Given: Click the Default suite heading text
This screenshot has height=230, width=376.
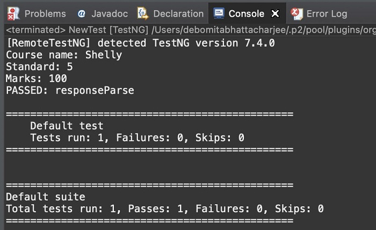Looking at the screenshot, I should click(45, 197).
